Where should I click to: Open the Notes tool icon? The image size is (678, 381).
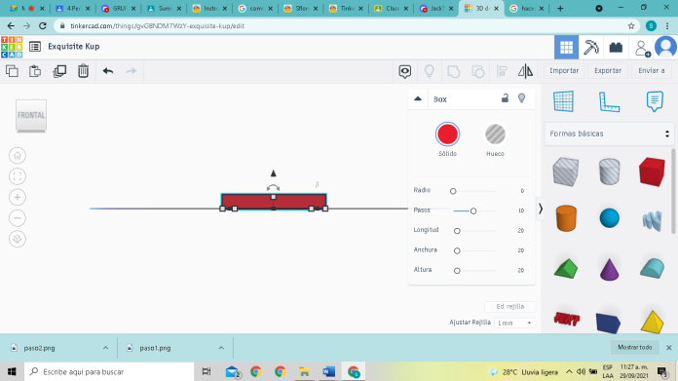coord(655,101)
